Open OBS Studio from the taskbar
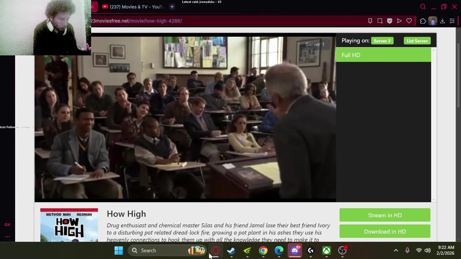Screen dimensions: 461x259 342,250
